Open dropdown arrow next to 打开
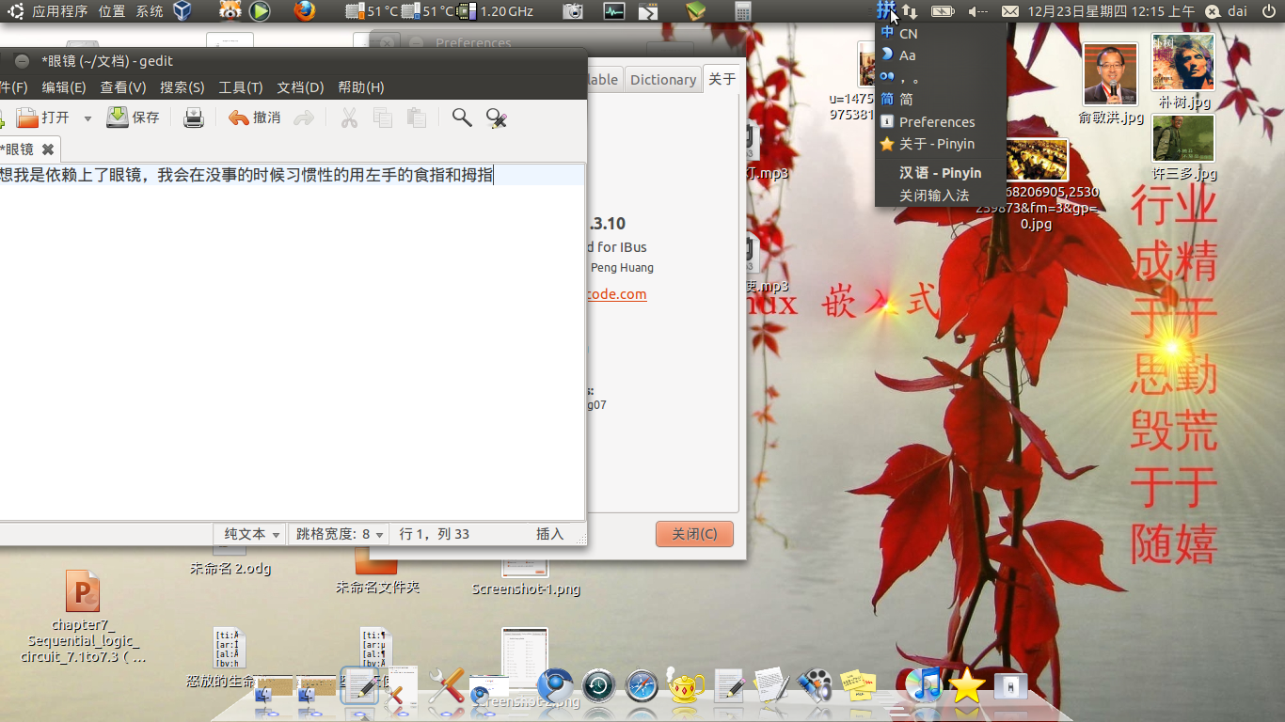Image resolution: width=1285 pixels, height=722 pixels. (87, 118)
